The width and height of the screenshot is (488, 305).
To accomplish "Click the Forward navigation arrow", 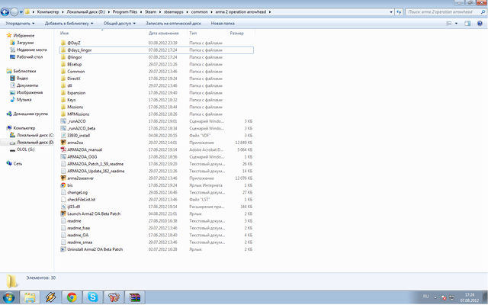I will tap(14, 12).
